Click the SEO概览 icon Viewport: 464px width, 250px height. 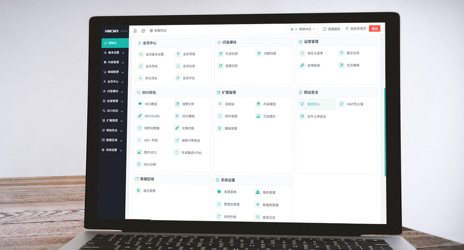click(x=140, y=104)
